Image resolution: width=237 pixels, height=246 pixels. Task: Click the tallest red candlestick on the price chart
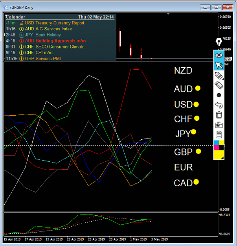pyautogui.click(x=120, y=39)
